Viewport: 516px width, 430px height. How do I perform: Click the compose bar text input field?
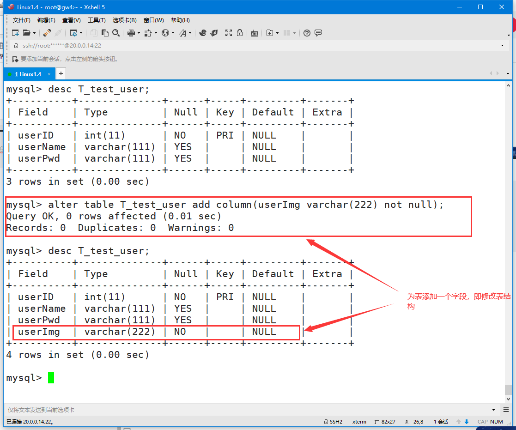247,410
